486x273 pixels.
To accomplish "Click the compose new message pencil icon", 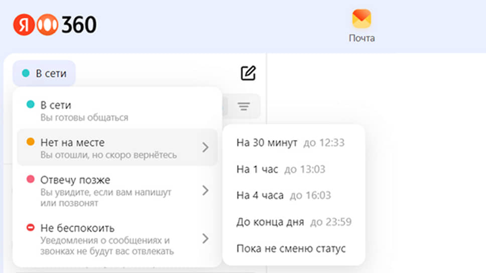I will tap(248, 73).
